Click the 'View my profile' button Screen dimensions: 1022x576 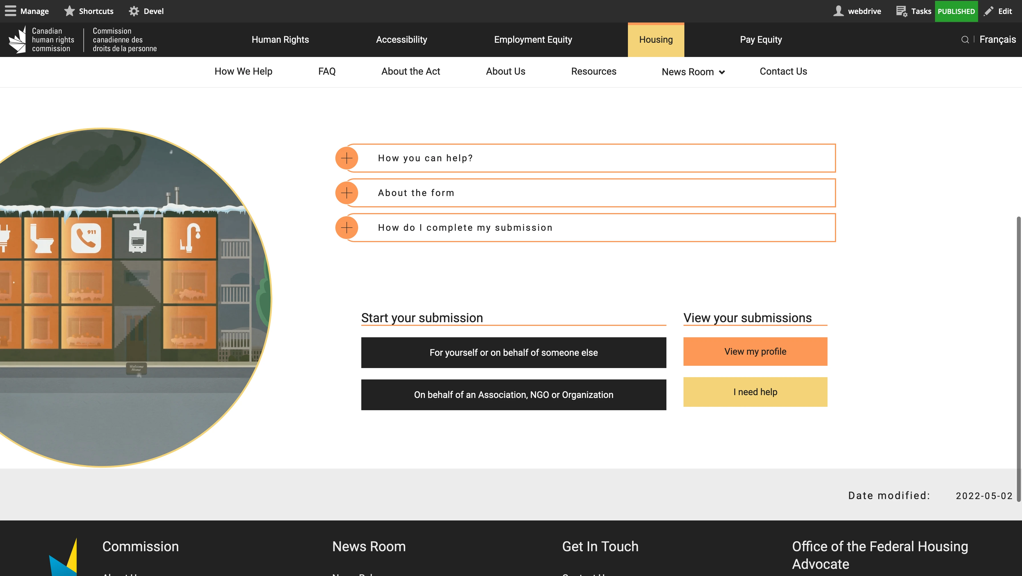(x=755, y=351)
